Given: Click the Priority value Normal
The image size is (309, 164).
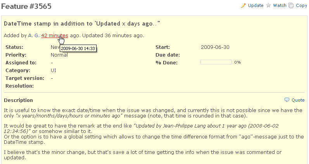Looking at the screenshot, I should [59, 55].
